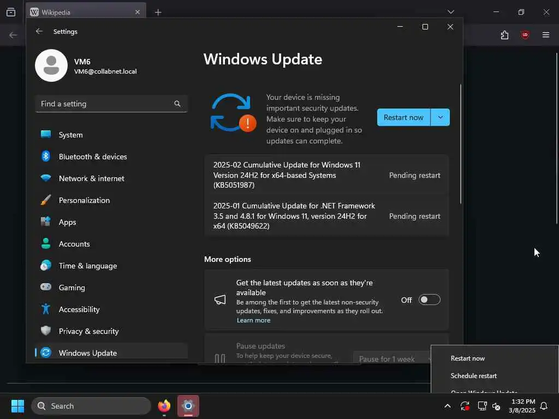Viewport: 559px width, 419px height.
Task: Click the KB5051987 cumulative update entry
Action: [x=326, y=175]
